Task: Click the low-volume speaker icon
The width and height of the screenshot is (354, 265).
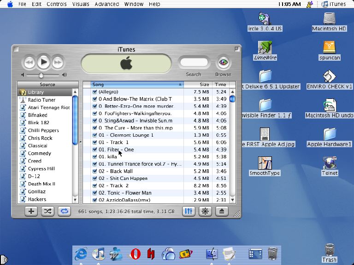Action: point(23,75)
